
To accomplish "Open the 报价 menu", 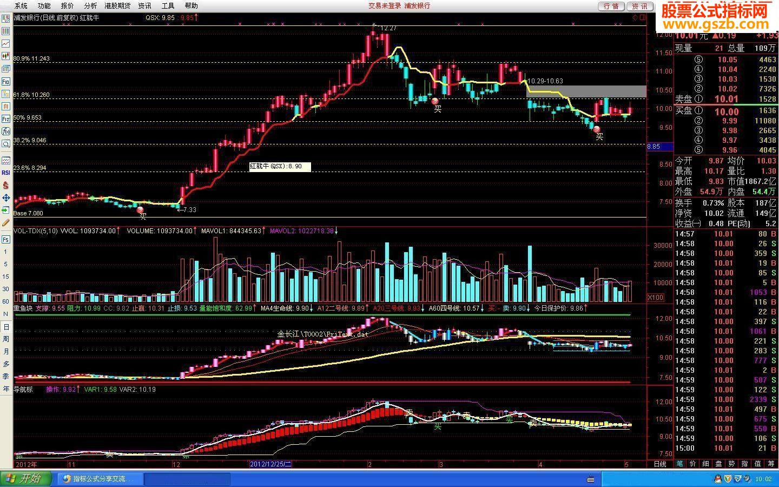I will (x=67, y=5).
